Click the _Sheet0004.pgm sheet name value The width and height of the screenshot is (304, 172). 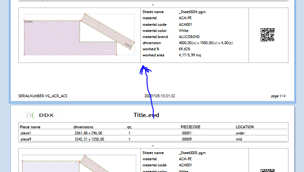192,12
